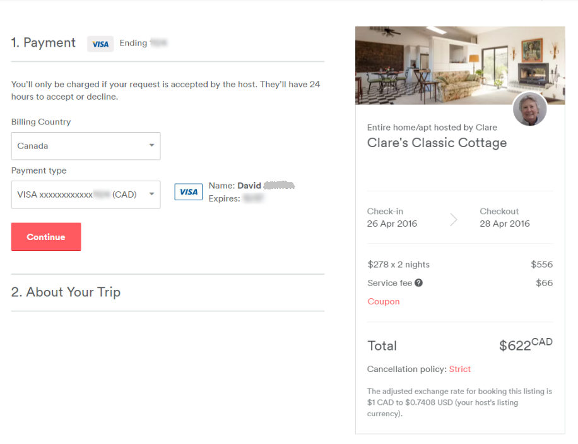Click the $278 x 2 nights line
The height and width of the screenshot is (444, 578).
[x=398, y=265]
